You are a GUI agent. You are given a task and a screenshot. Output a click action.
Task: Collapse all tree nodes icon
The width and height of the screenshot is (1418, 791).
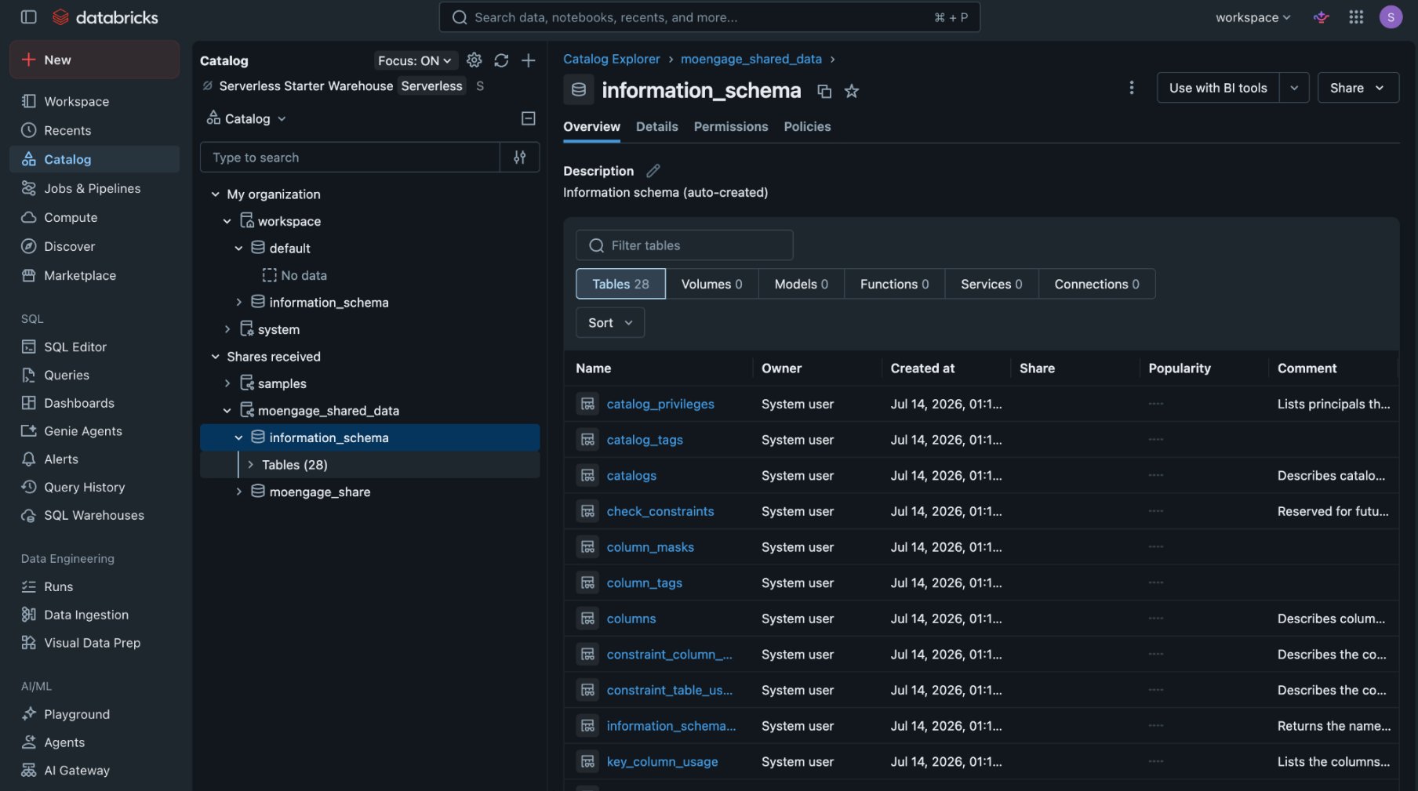pyautogui.click(x=529, y=118)
